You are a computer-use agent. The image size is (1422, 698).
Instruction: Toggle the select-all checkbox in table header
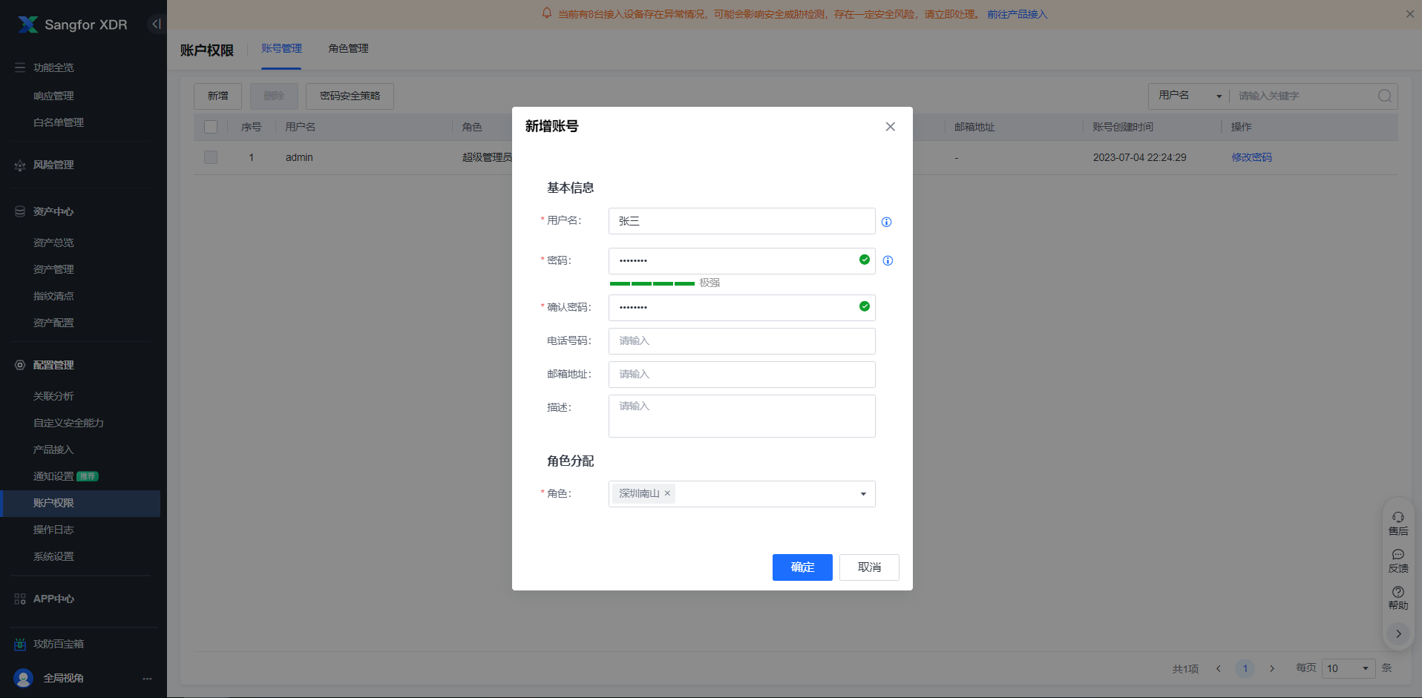(x=211, y=127)
